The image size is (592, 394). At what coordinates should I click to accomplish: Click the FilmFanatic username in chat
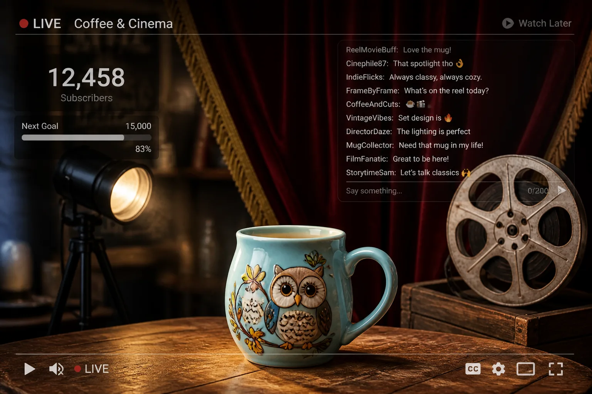pos(367,159)
